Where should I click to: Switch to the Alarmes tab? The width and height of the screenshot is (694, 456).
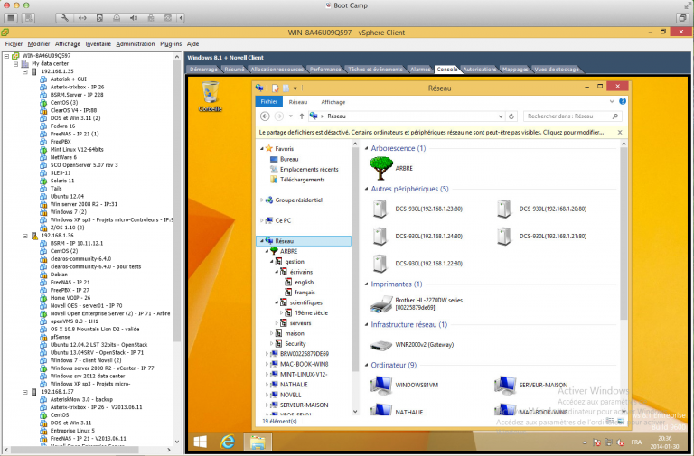point(420,70)
